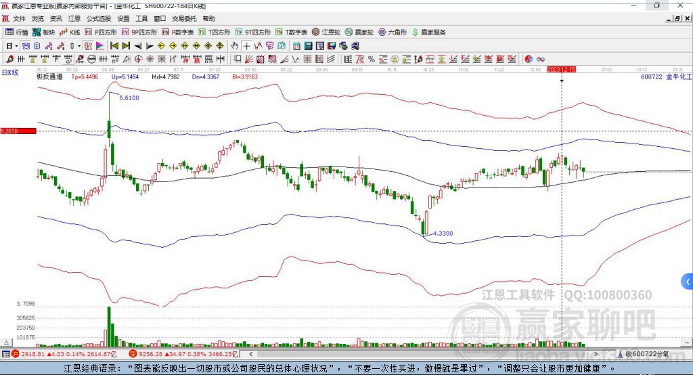Screen dimensions: 693x375
Task: Click the 2023-12-15 date marker
Action: pos(561,70)
